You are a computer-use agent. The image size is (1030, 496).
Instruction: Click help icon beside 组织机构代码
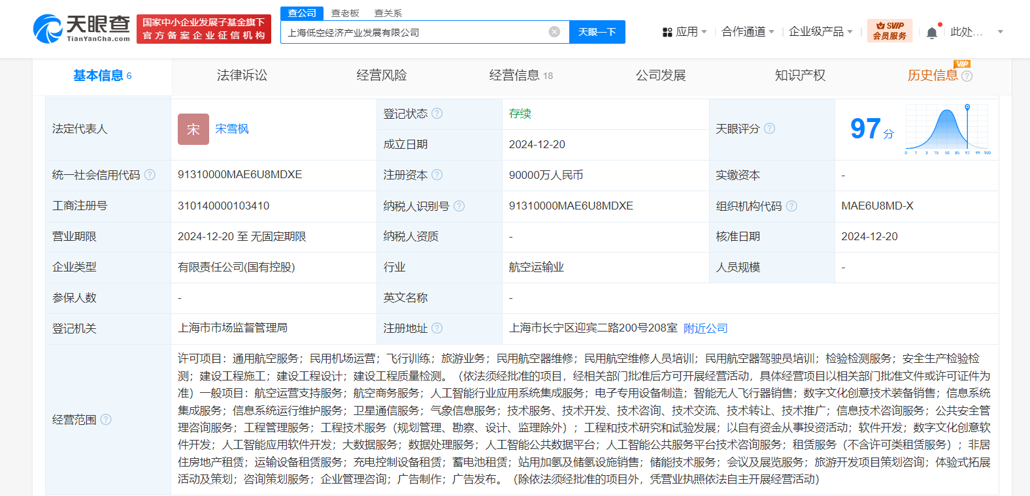click(791, 206)
